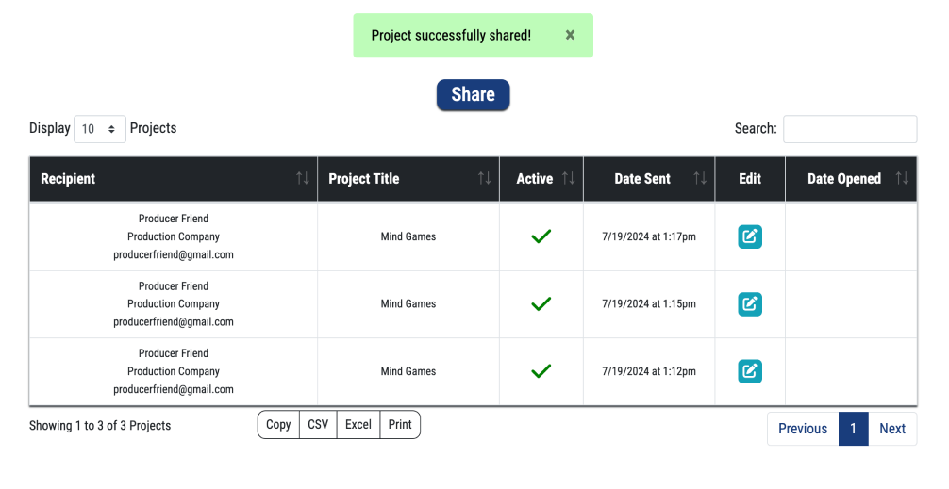Edit the share sent at 1:17pm
The image size is (949, 489).
750,236
